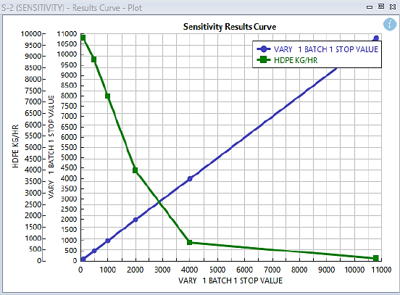Select green data point at x 4000
400x295 pixels.
click(190, 242)
